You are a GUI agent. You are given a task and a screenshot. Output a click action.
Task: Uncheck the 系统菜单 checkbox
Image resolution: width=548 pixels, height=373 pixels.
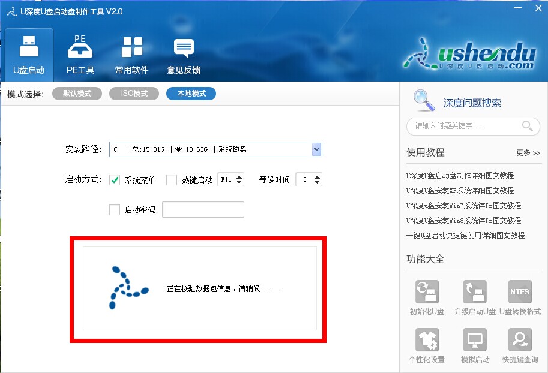[x=115, y=180]
